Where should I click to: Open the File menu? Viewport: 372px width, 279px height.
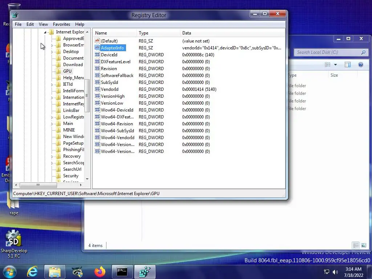pyautogui.click(x=18, y=24)
